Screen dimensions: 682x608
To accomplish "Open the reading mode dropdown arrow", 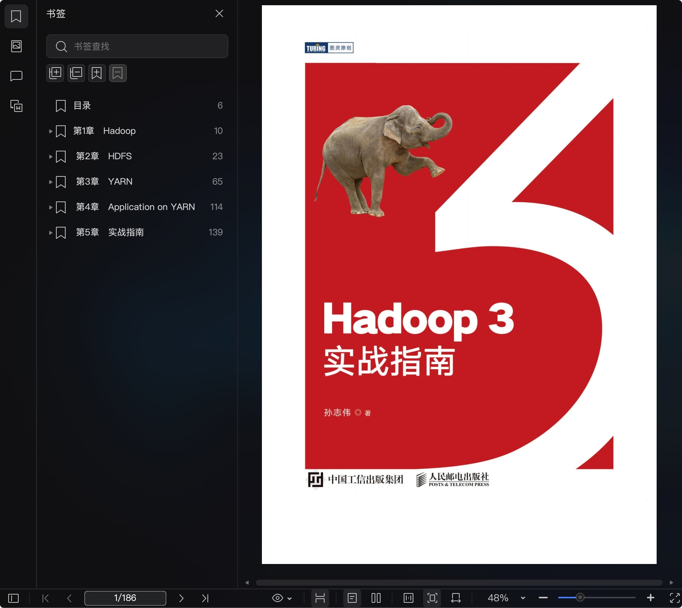I will coord(290,599).
